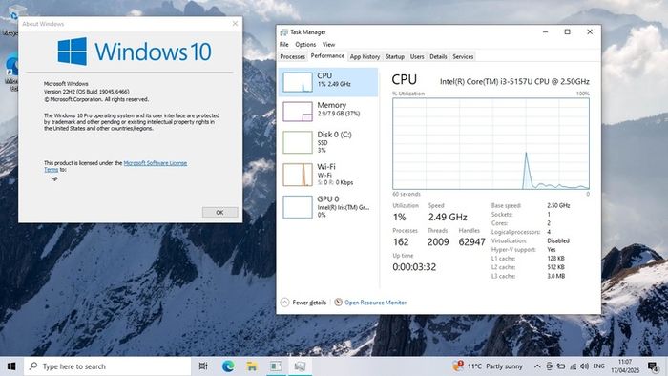This screenshot has height=376, width=668.
Task: Open File Explorer from the taskbar
Action: pyautogui.click(x=252, y=366)
